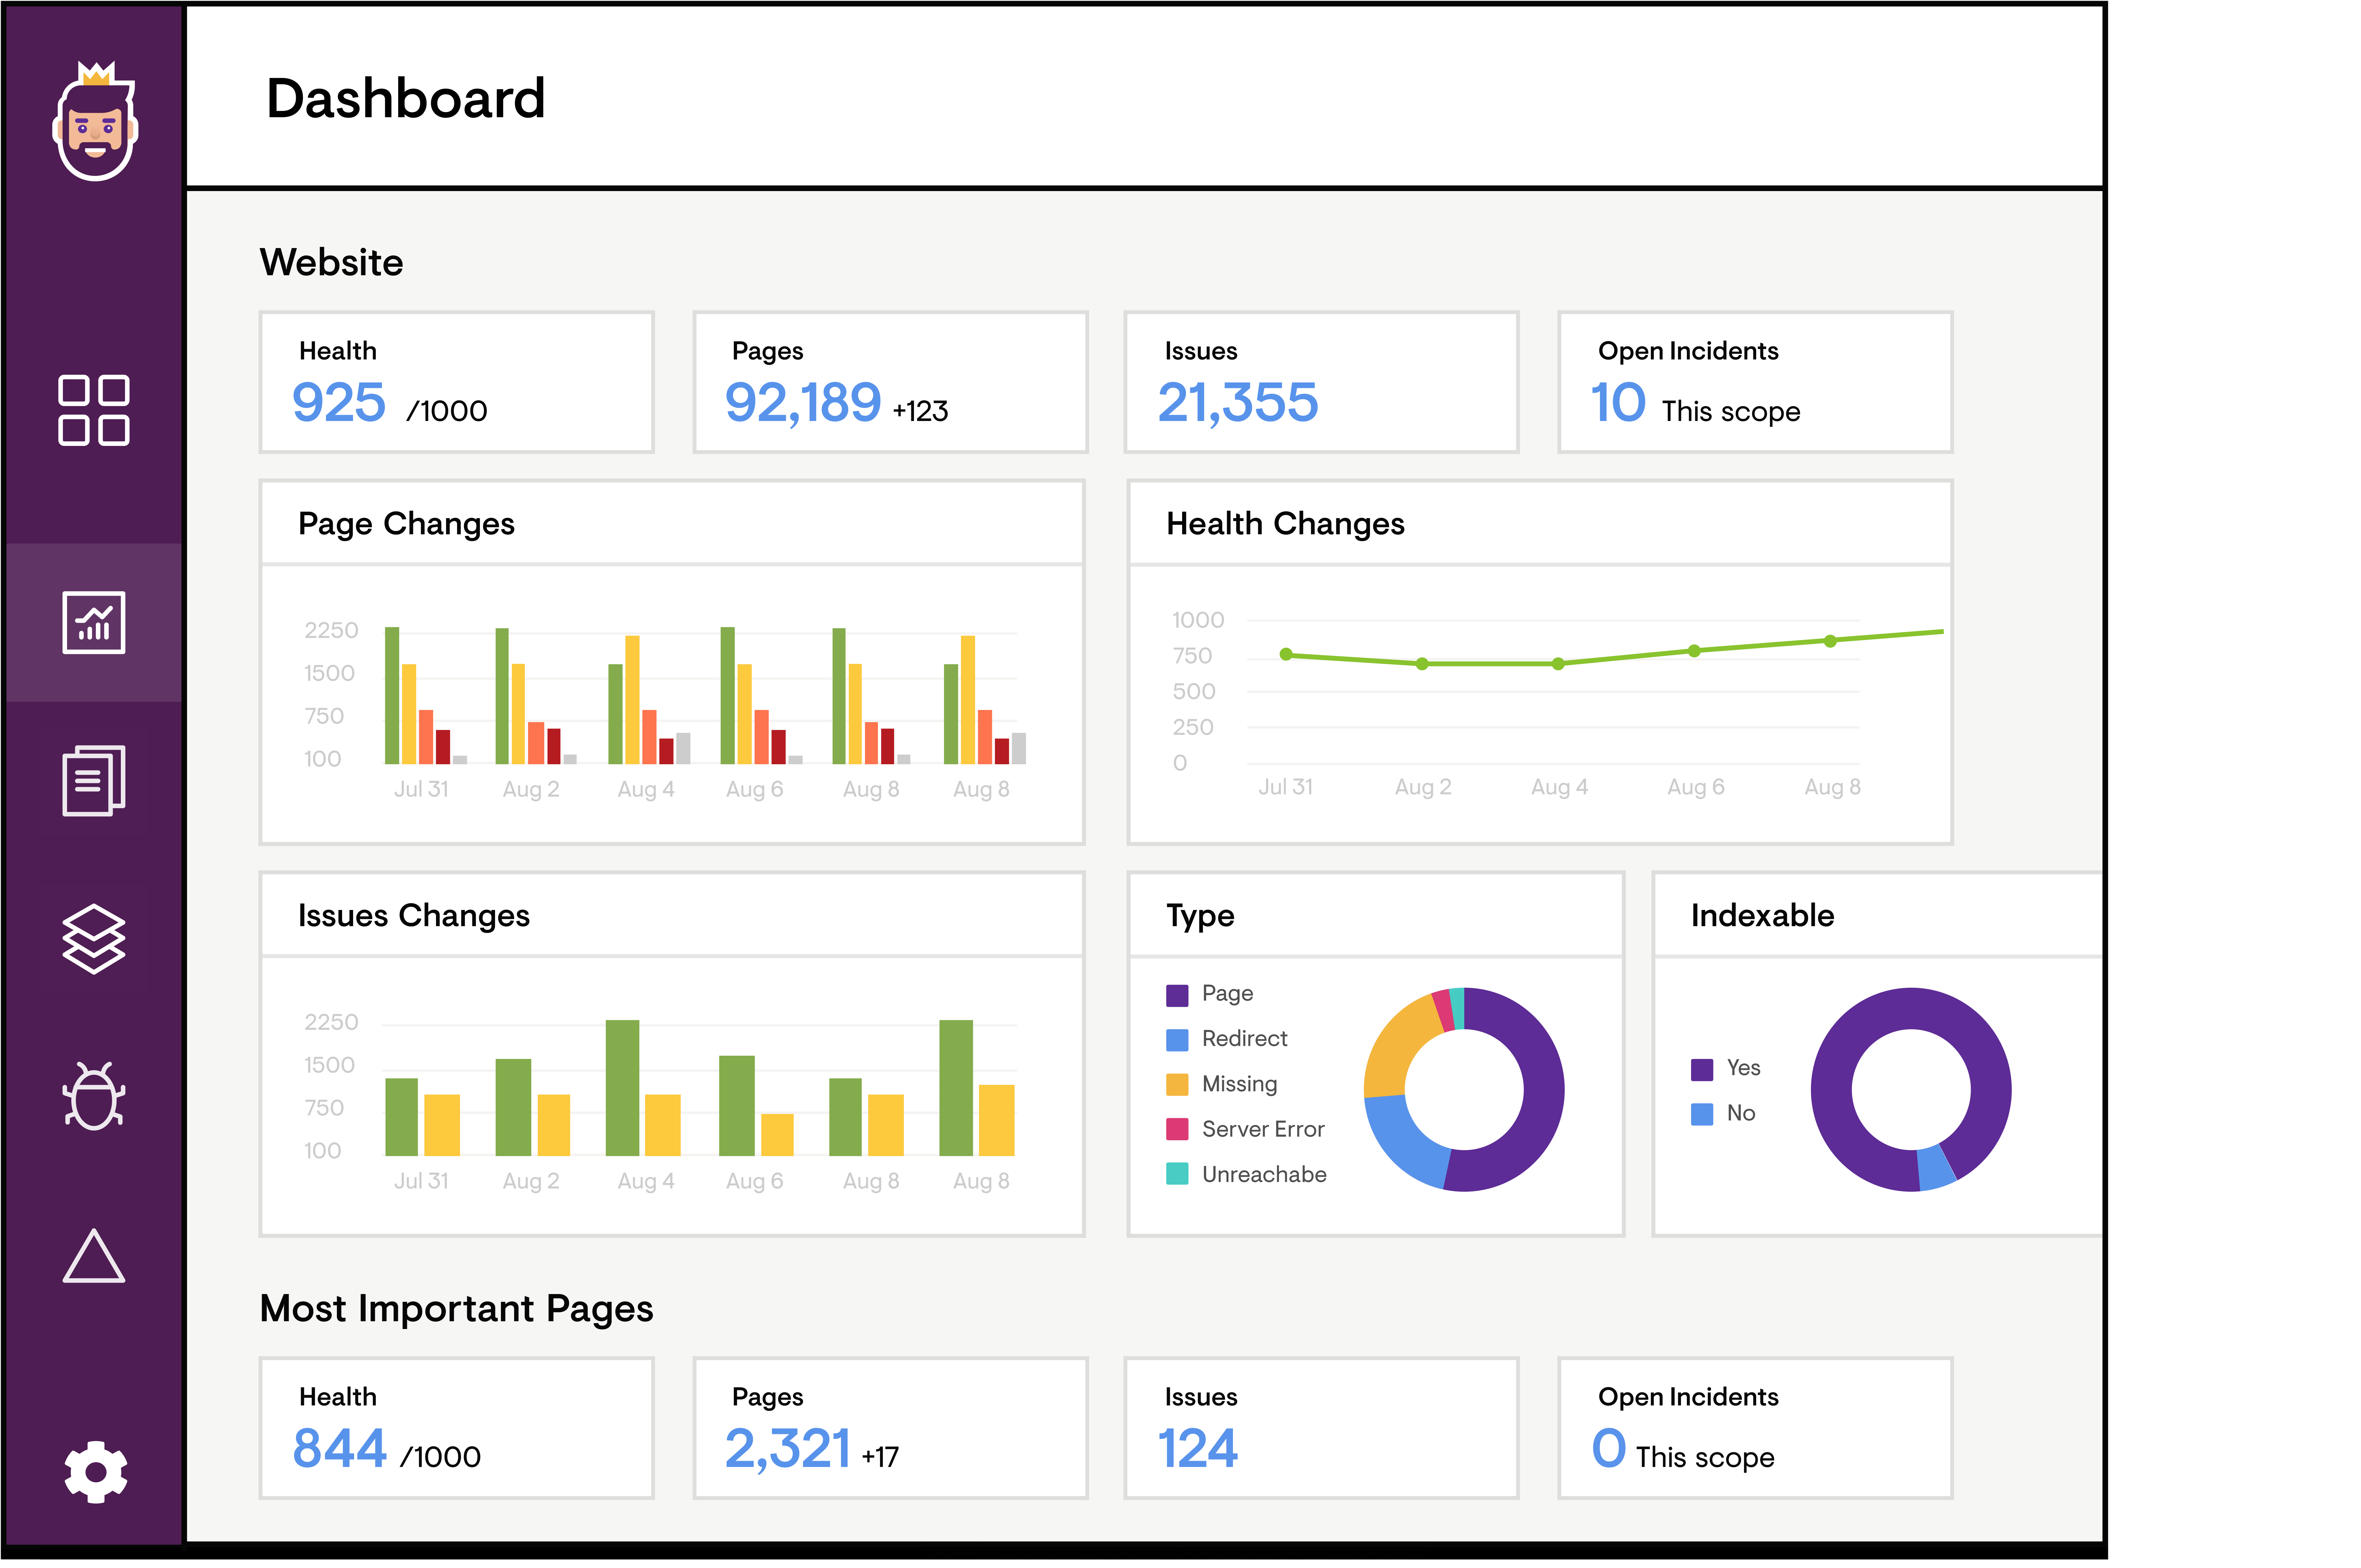This screenshot has height=1568, width=2361.
Task: Select the dashboard chart sidebar icon
Action: (x=94, y=622)
